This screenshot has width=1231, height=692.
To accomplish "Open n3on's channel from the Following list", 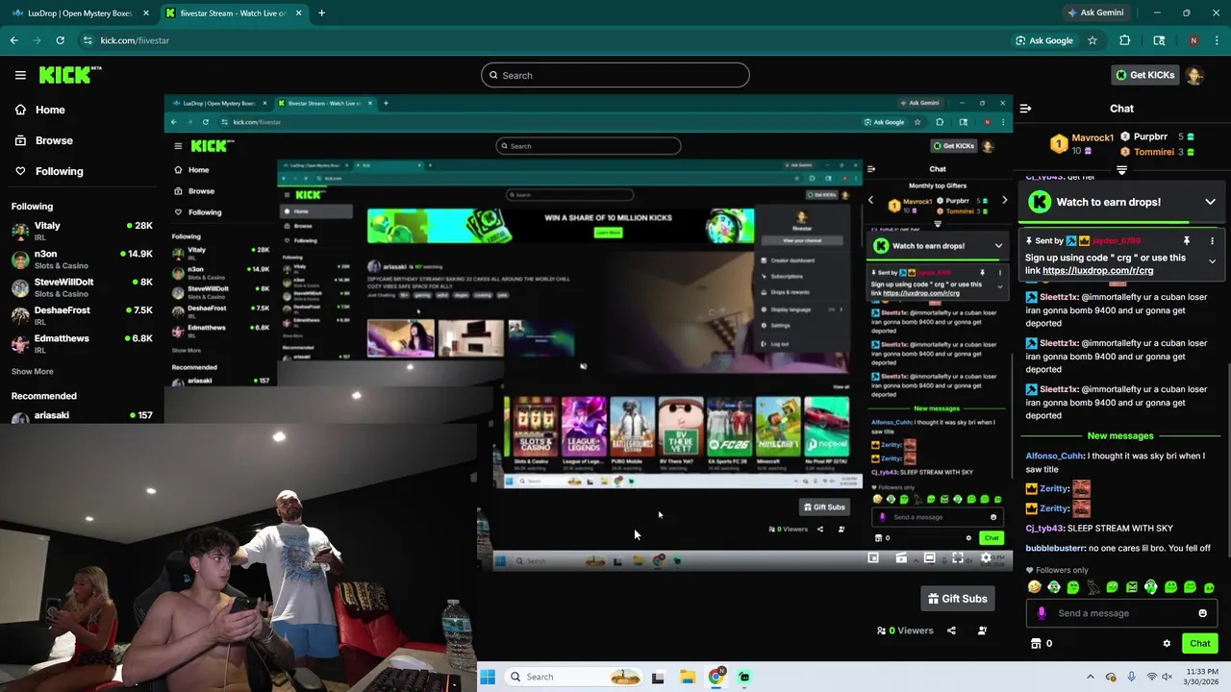I will (82, 259).
